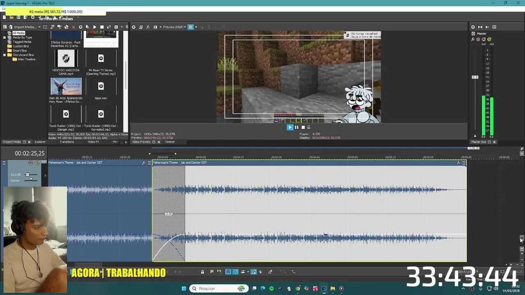Screen dimensions: 525x295
Task: Close the Project Media panel
Action: pos(29,142)
